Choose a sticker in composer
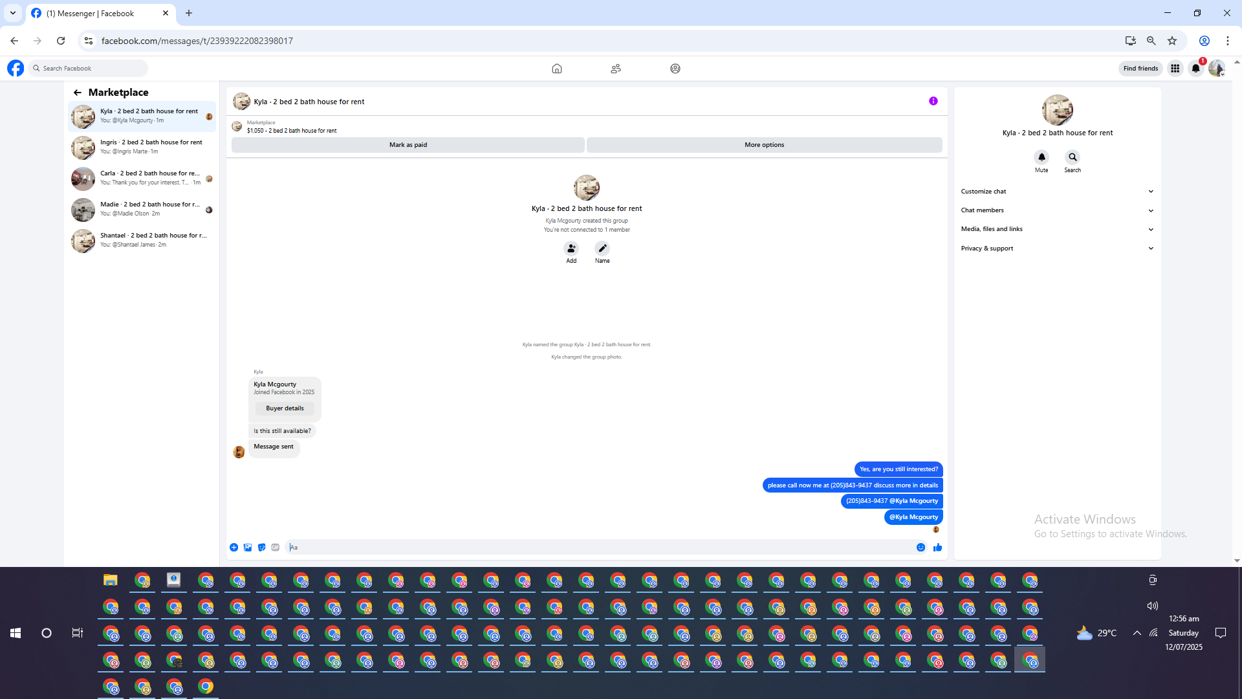Screen dimensions: 1242x699 [x=261, y=548]
